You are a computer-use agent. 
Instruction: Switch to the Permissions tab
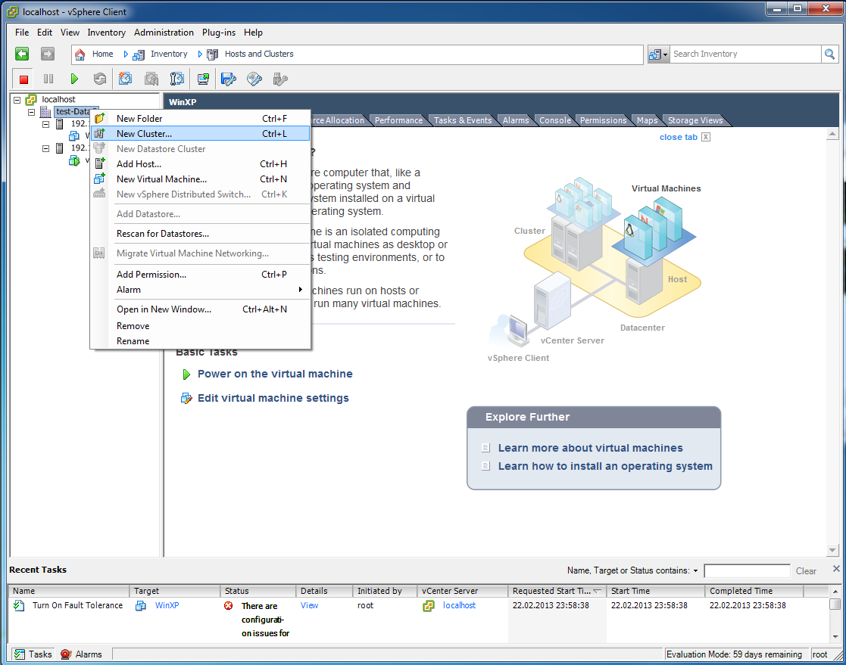tap(603, 120)
